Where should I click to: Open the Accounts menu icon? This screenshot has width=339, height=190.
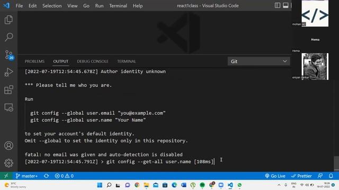click(8, 146)
